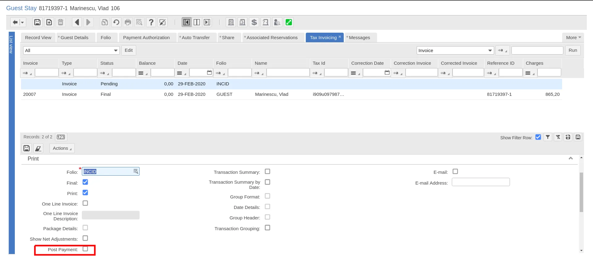
Task: Click the green expand icon
Action: [x=289, y=22]
